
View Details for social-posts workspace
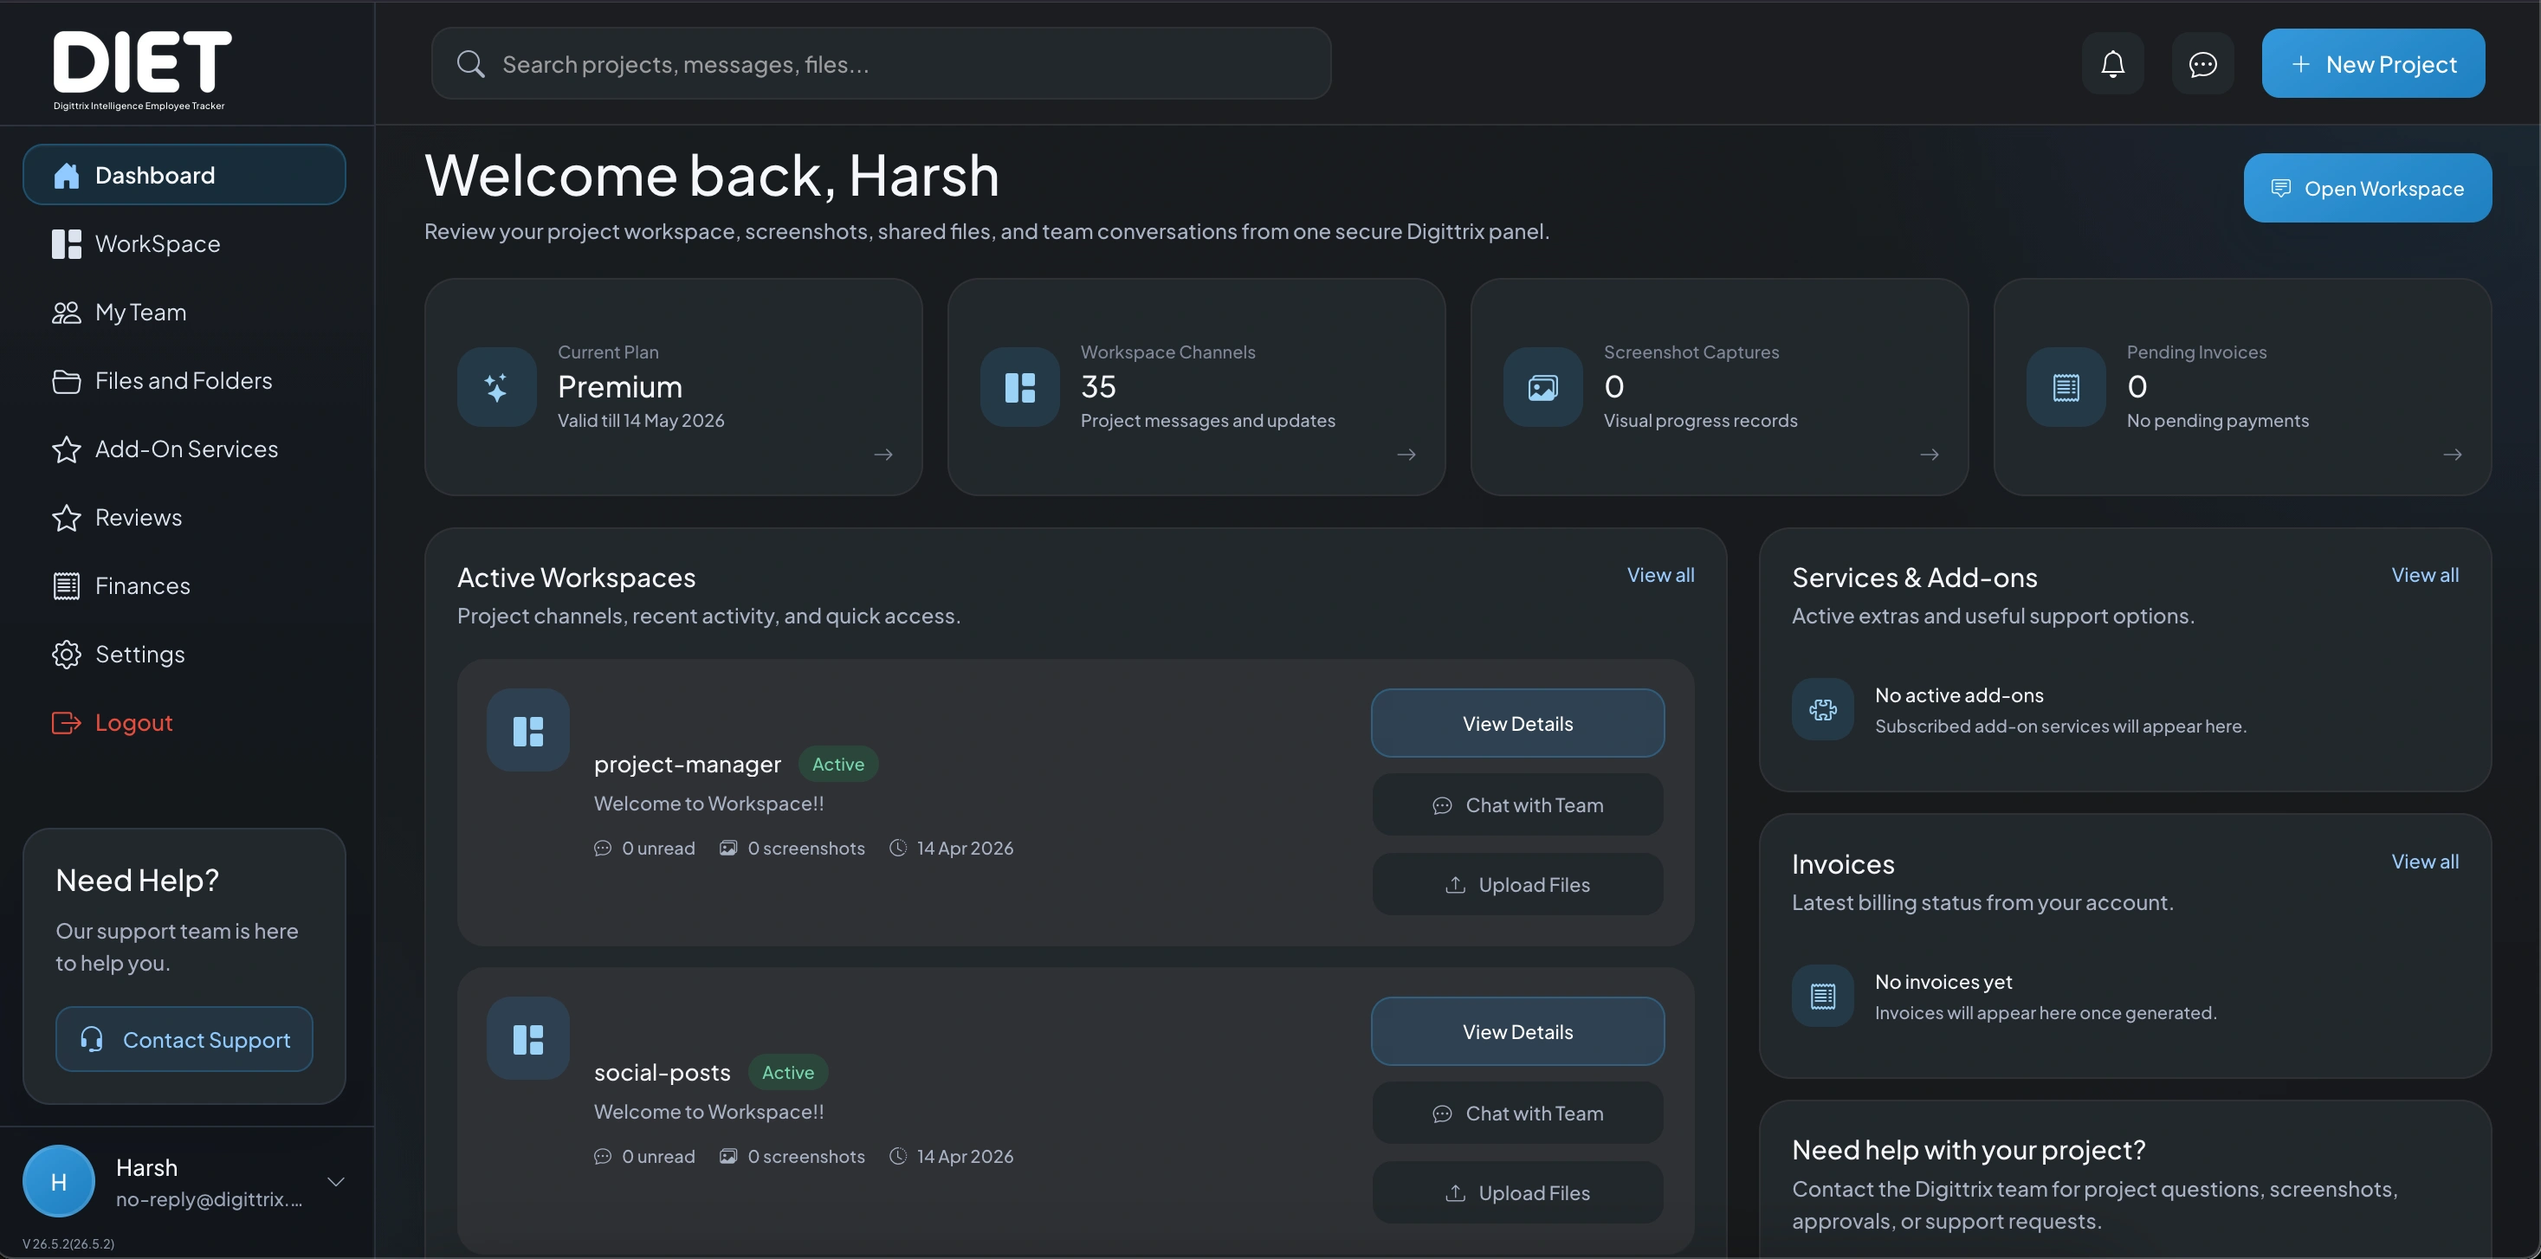coord(1517,1031)
